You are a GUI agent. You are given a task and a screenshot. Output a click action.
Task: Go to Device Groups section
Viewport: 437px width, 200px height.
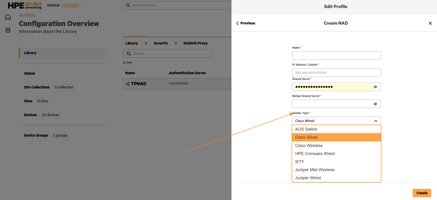pyautogui.click(x=36, y=135)
